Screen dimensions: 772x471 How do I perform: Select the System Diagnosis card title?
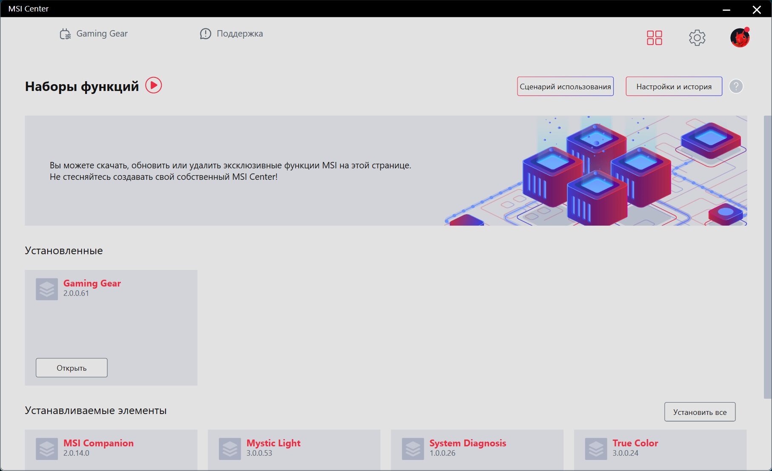[x=468, y=443]
